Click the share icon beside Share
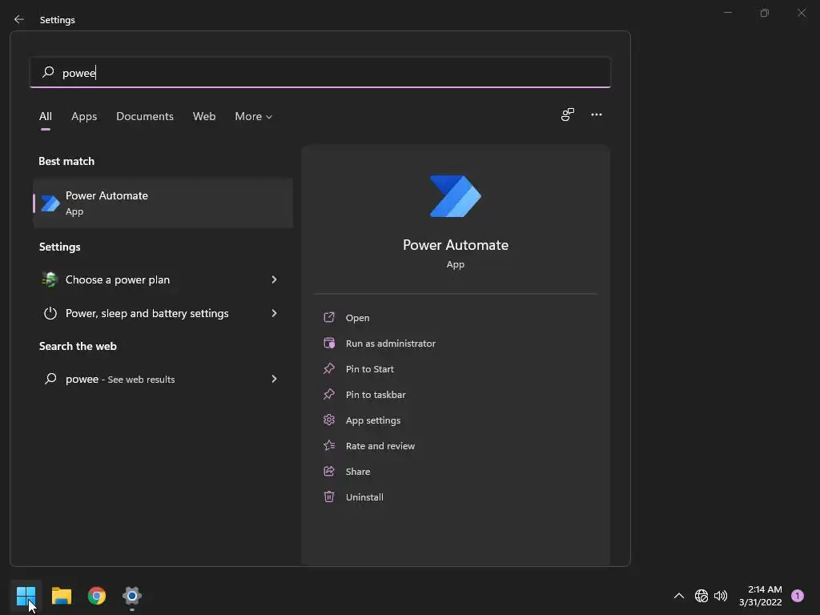The height and width of the screenshot is (615, 820). tap(329, 471)
